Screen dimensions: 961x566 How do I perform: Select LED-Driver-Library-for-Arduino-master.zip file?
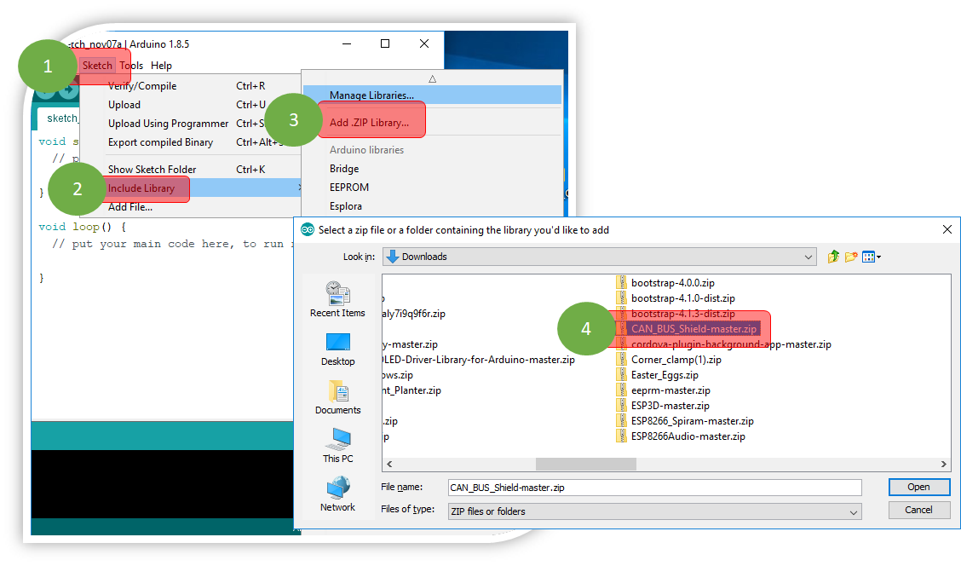click(479, 360)
